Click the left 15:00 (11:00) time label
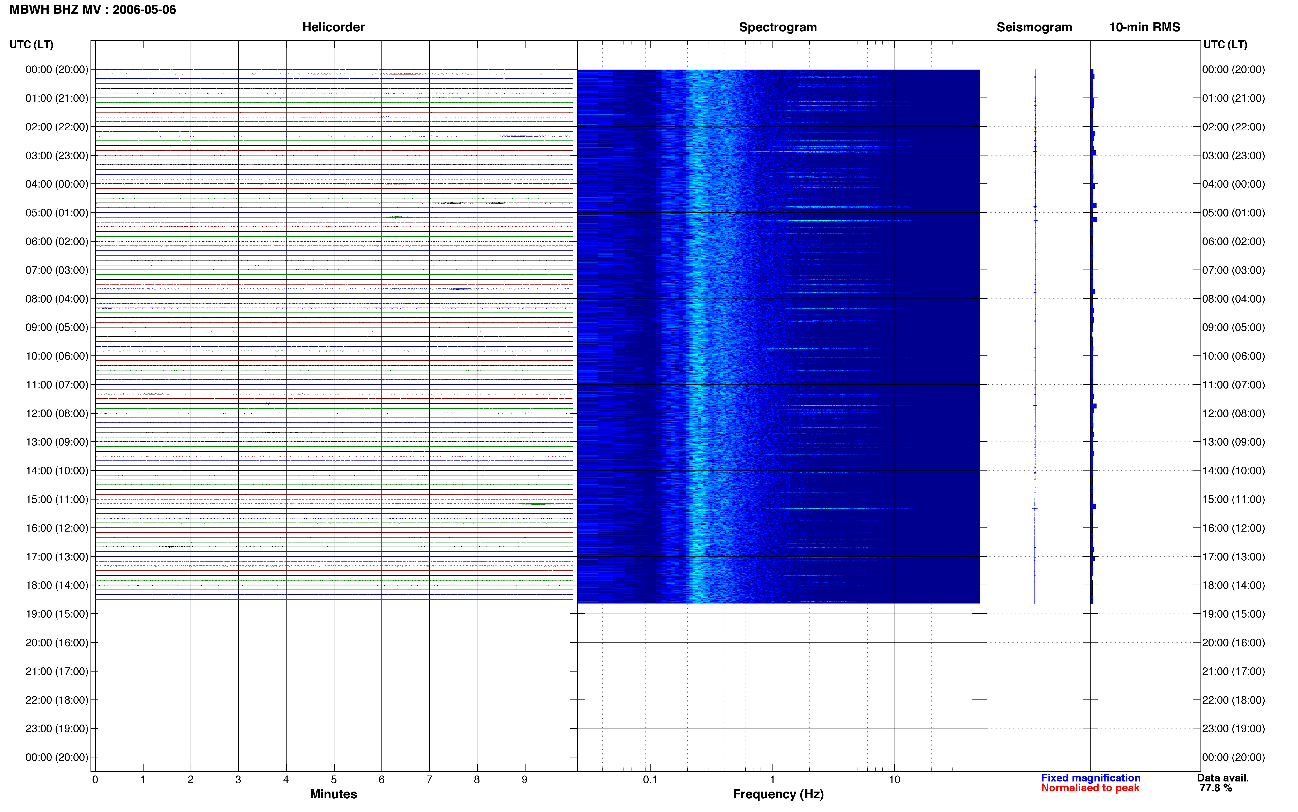The width and height of the screenshot is (1298, 812). click(x=57, y=500)
